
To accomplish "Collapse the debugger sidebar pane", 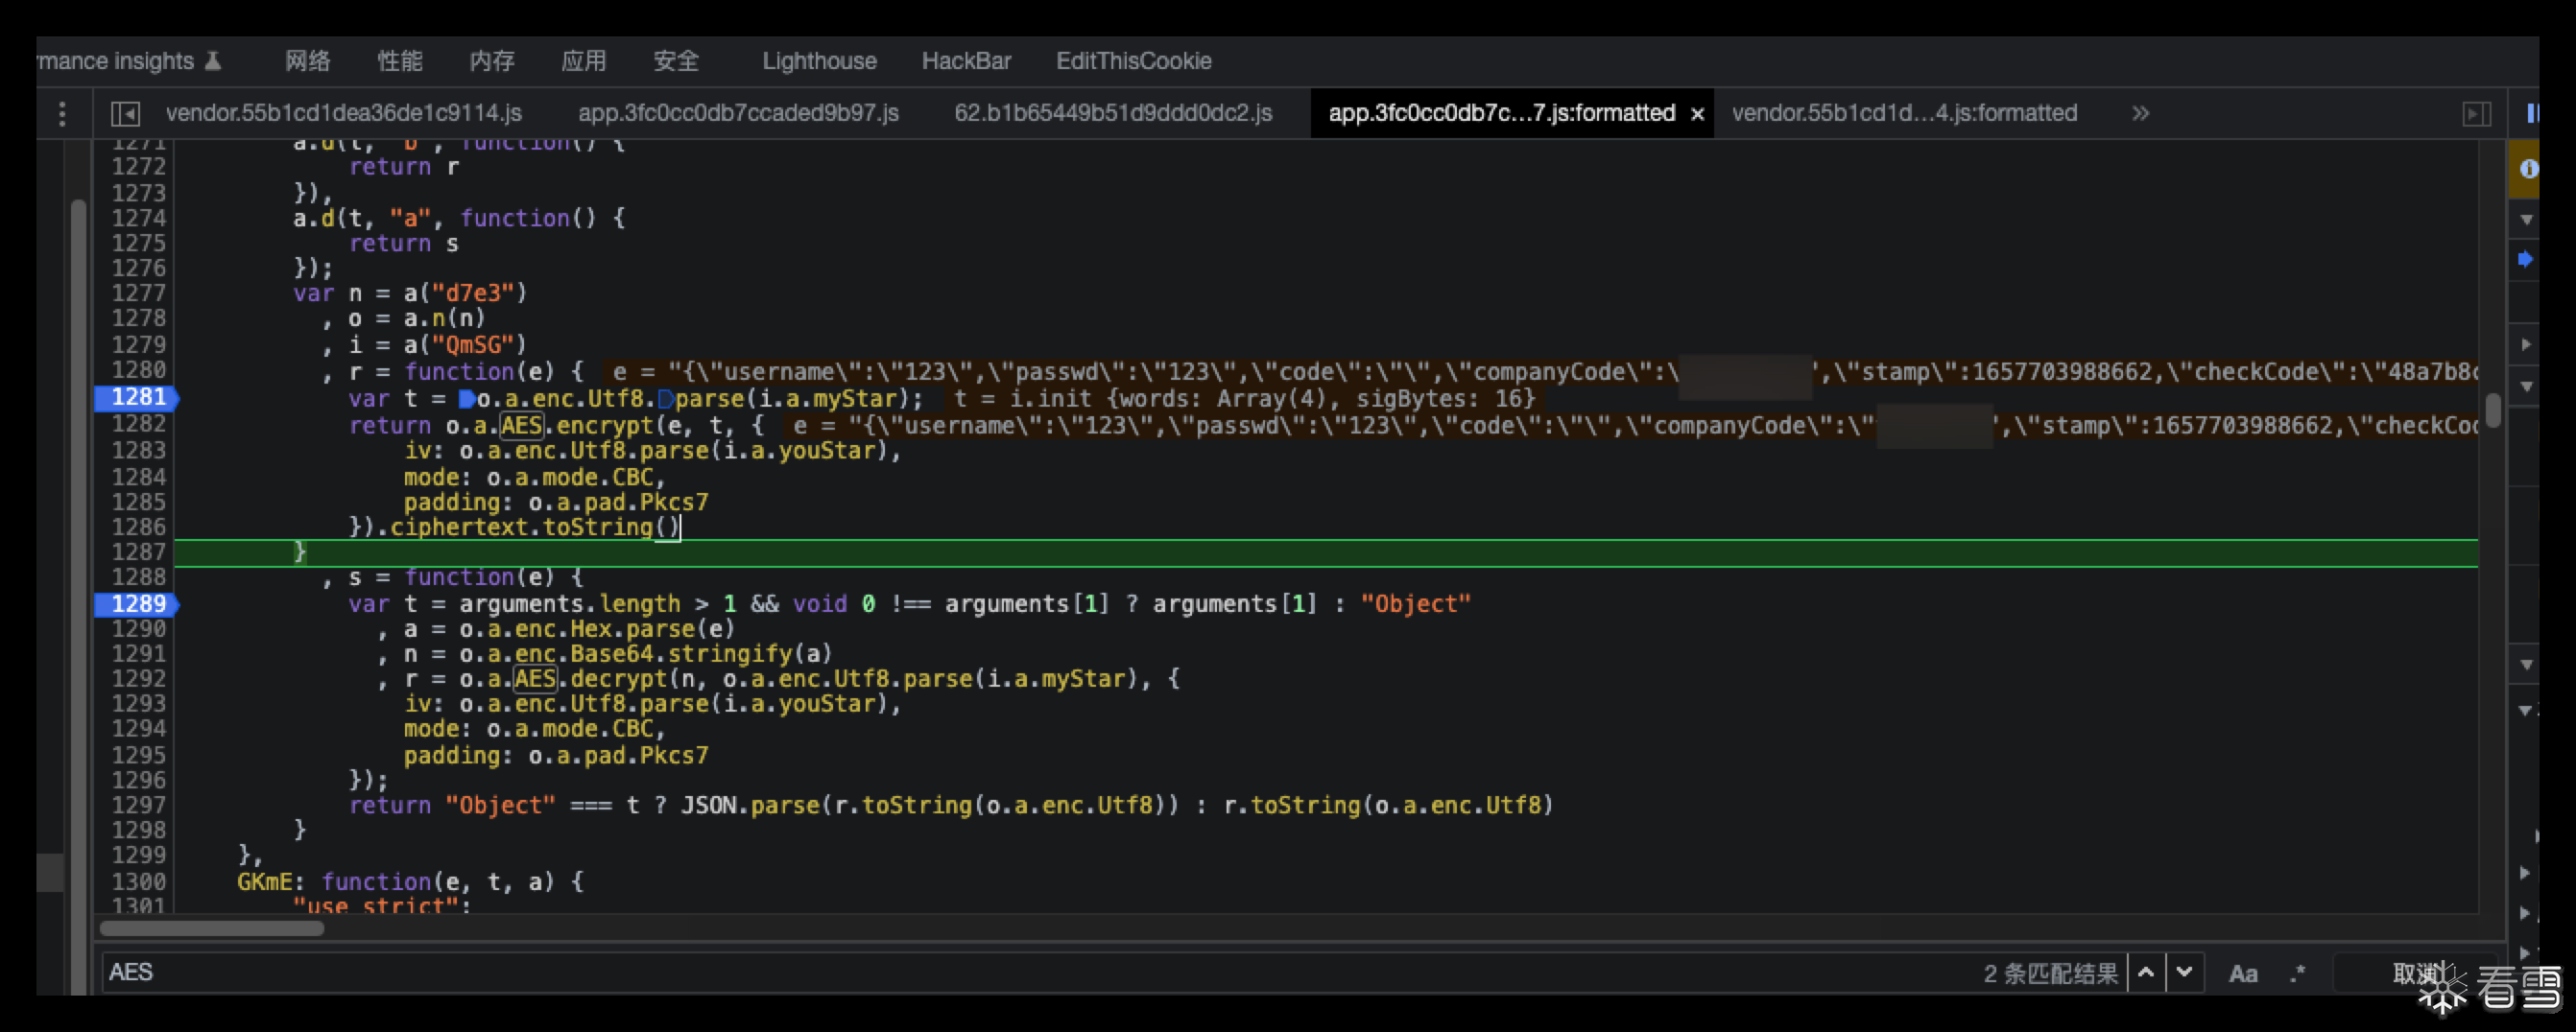I will point(2475,114).
